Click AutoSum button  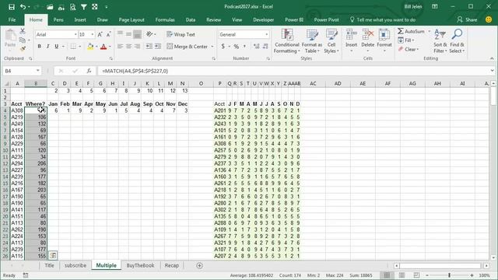(412, 31)
